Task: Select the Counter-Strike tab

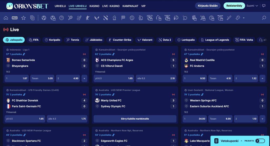Action: [120, 40]
